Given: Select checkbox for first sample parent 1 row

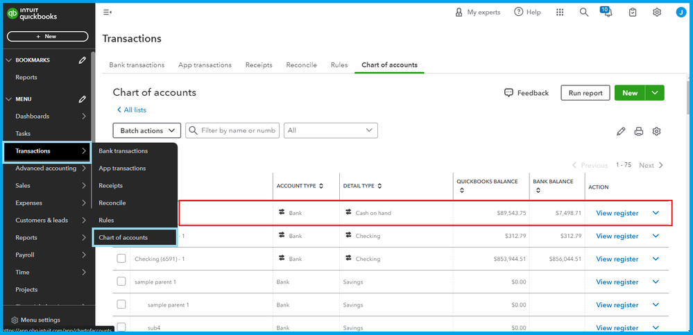Looking at the screenshot, I should tap(121, 282).
